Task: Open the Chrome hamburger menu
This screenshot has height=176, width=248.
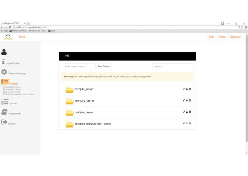Action: pyautogui.click(x=246, y=27)
